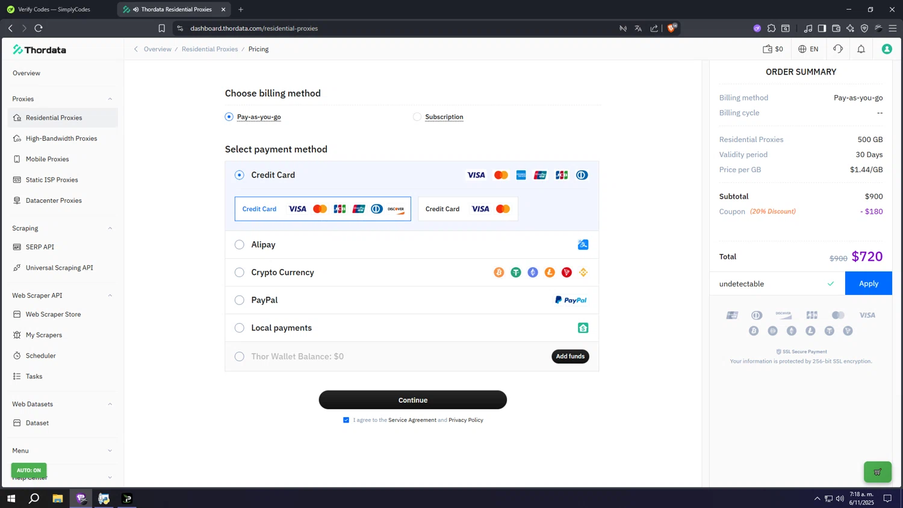The image size is (903, 508).
Task: Toggle the Service Agreement checkbox
Action: (x=346, y=420)
